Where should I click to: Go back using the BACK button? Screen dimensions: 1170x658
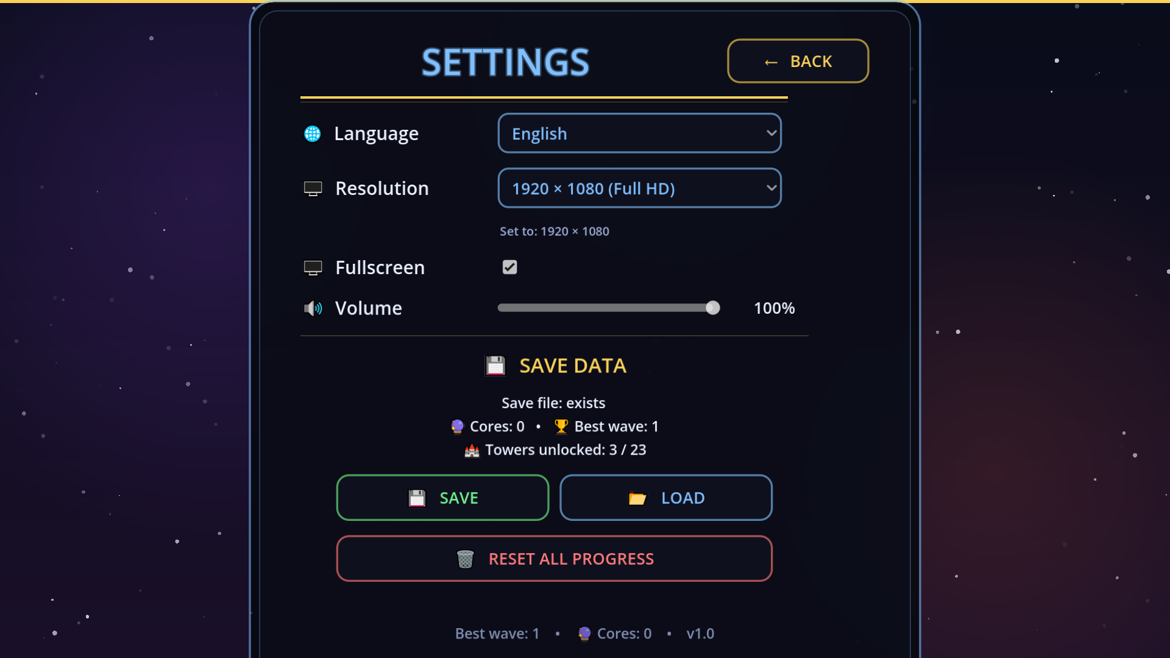(798, 61)
